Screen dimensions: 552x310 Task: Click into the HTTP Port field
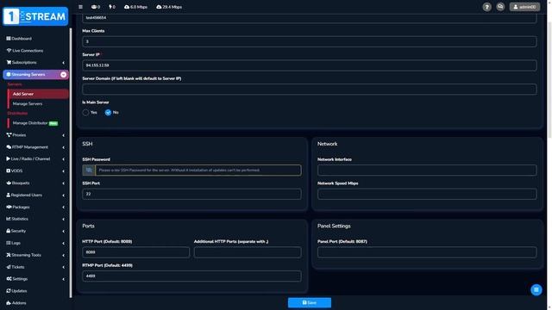(x=136, y=252)
